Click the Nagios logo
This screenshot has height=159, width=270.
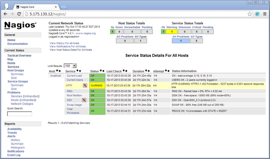point(20,25)
